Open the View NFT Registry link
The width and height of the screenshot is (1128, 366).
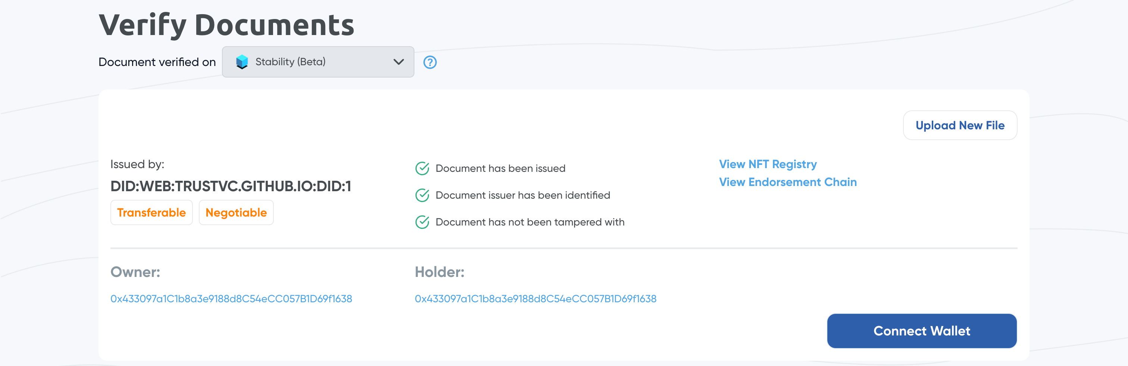[767, 164]
